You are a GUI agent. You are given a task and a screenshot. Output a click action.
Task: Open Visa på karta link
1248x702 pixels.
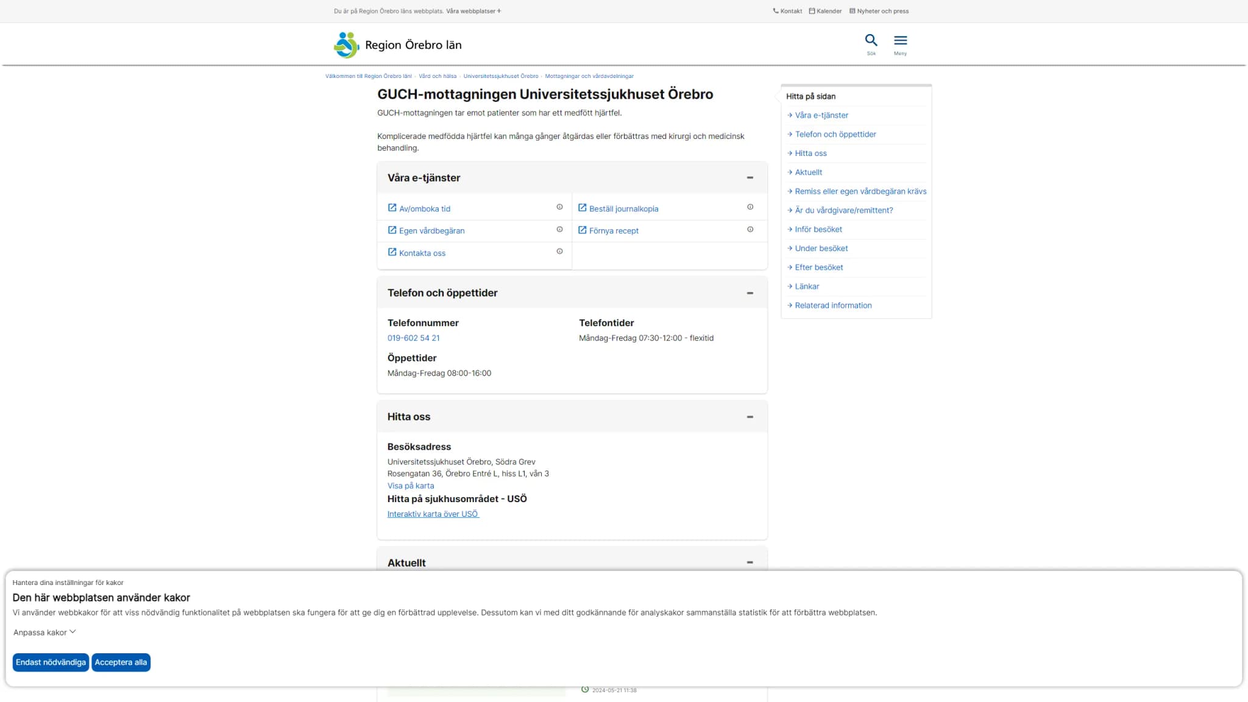pyautogui.click(x=411, y=486)
